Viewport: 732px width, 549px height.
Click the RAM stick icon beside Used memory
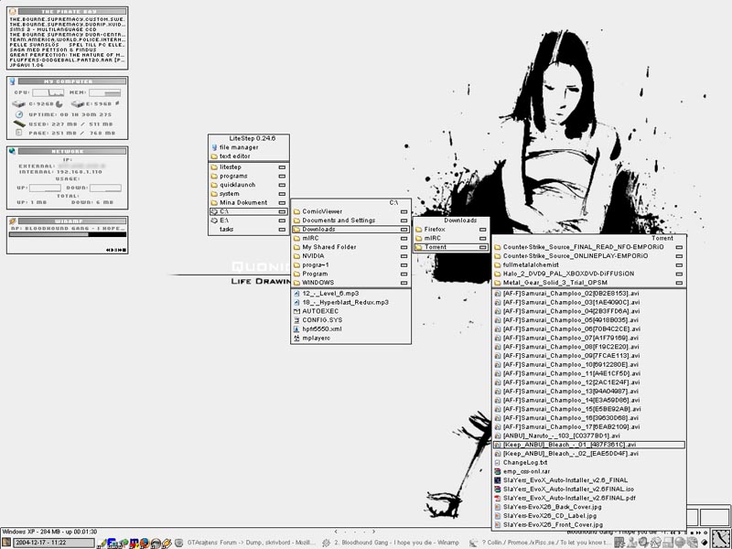pyautogui.click(x=19, y=124)
